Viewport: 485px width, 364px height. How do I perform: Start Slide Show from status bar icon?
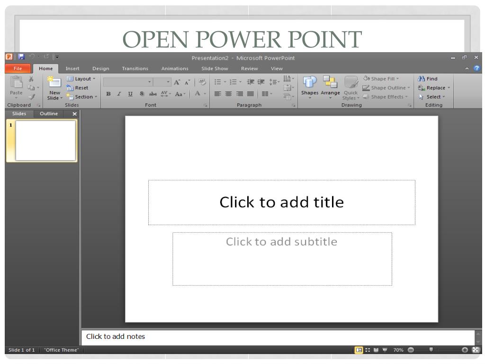point(385,350)
